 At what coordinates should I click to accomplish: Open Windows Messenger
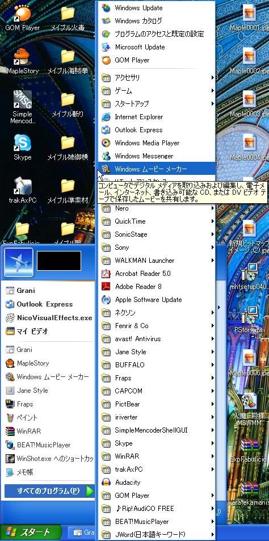point(157,156)
